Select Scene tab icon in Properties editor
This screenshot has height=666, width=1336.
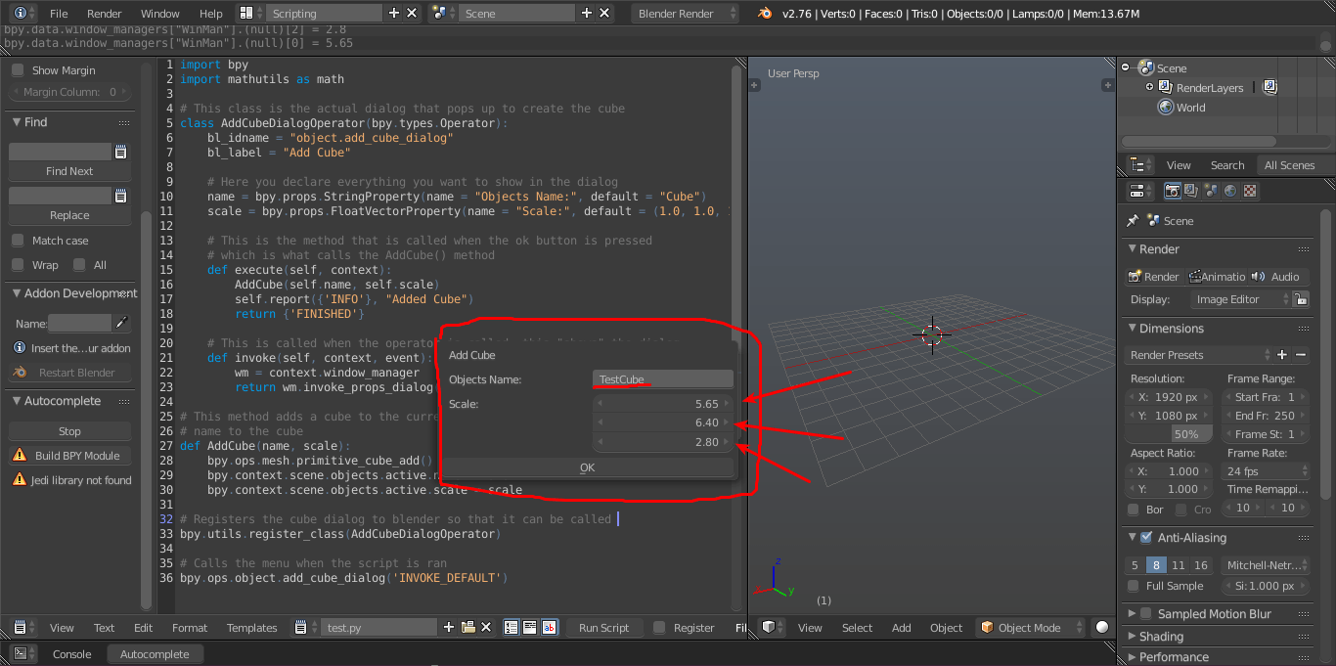pos(1211,191)
